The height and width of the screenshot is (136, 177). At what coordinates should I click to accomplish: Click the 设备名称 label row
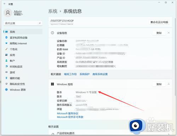point(62,41)
